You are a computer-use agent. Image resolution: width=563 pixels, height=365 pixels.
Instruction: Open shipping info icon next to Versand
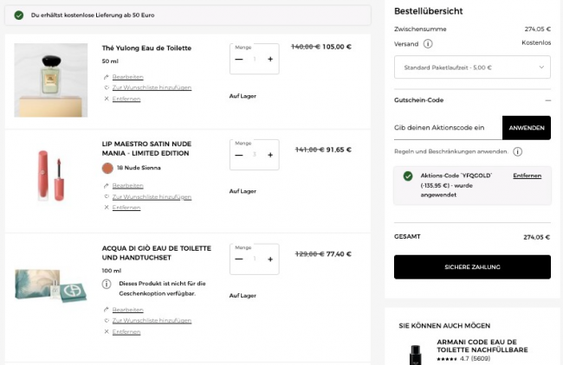pyautogui.click(x=428, y=43)
